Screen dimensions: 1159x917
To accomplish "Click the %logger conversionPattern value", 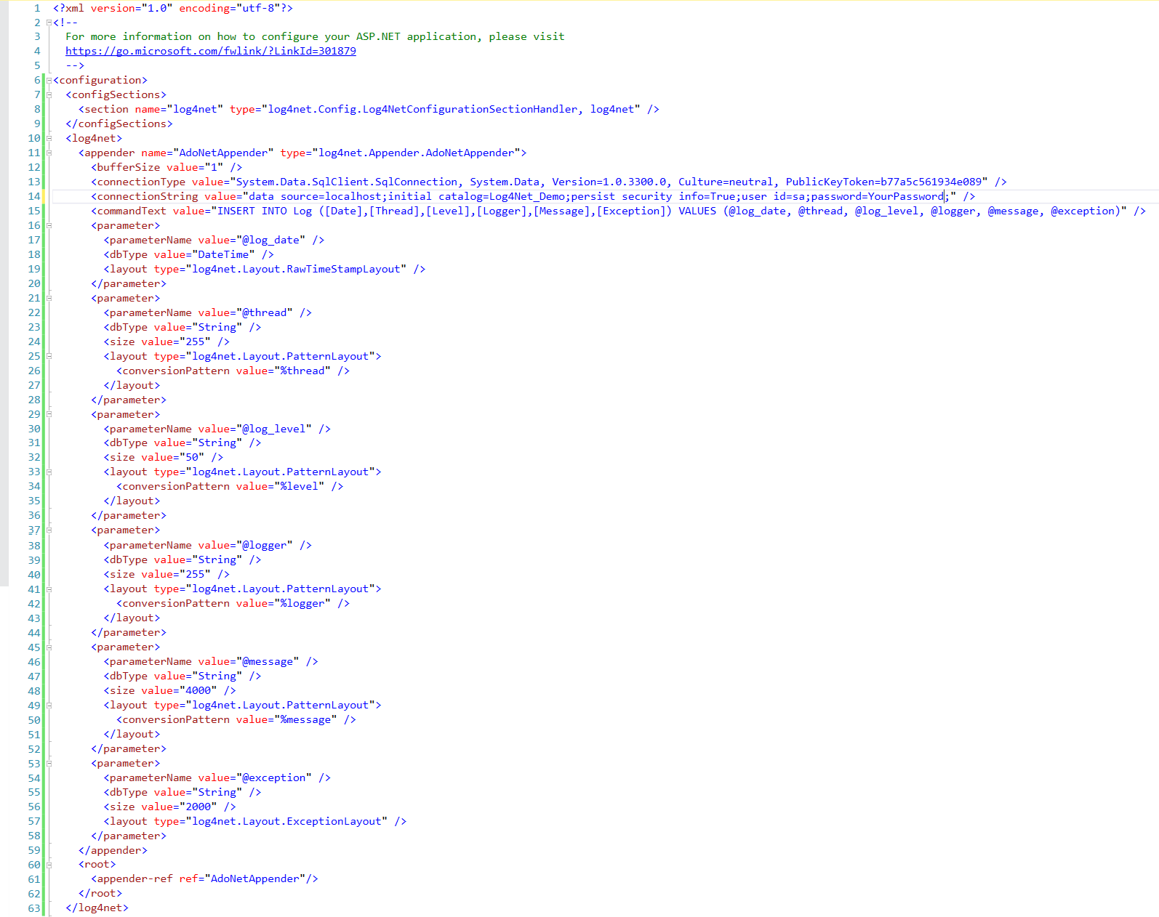I will tap(302, 603).
